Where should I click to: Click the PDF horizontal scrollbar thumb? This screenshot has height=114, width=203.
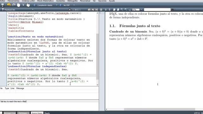[160, 109]
